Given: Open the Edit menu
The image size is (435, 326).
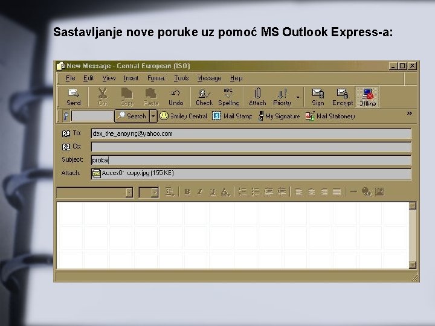Looking at the screenshot, I should point(88,78).
